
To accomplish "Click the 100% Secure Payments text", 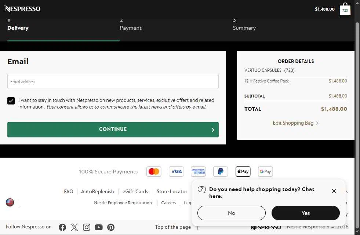I will (x=108, y=172).
